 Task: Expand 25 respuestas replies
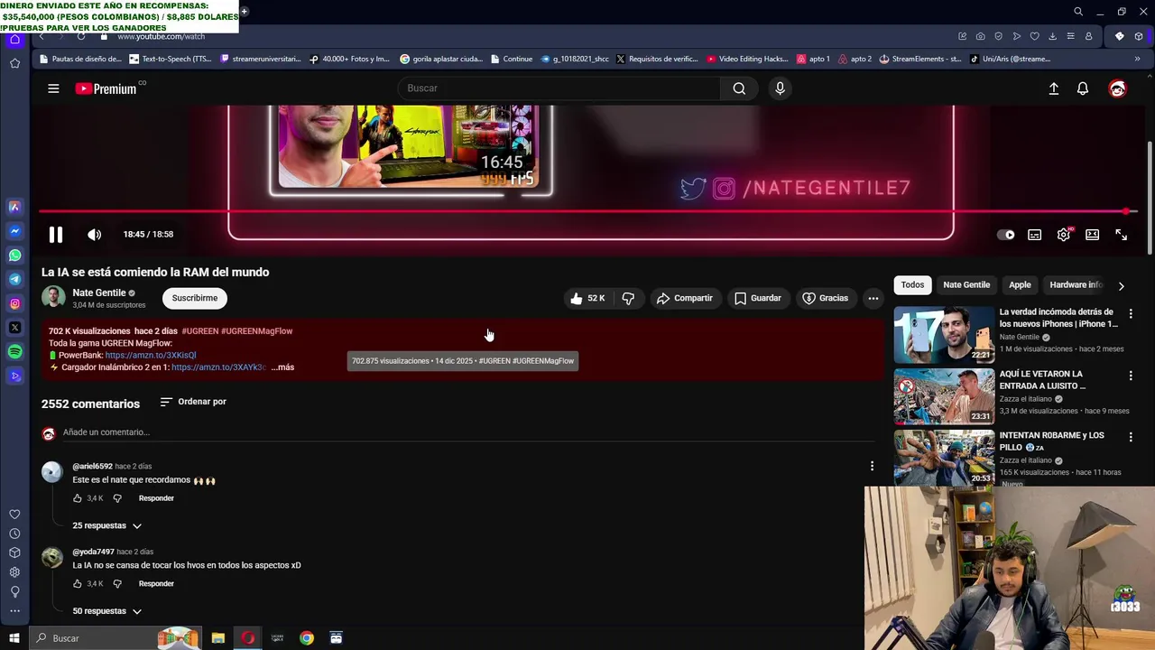[x=106, y=525]
